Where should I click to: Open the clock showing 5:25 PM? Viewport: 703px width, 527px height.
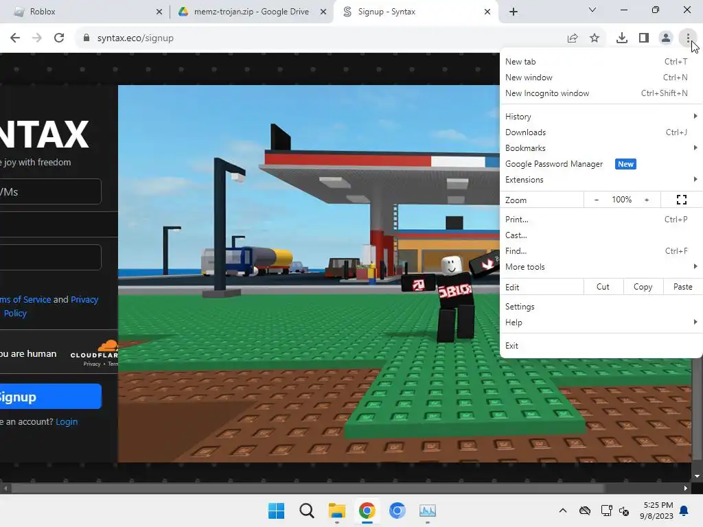[x=657, y=511]
